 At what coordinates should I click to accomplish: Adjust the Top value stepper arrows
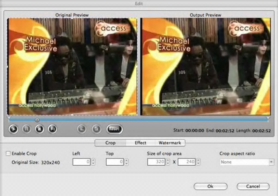126,162
